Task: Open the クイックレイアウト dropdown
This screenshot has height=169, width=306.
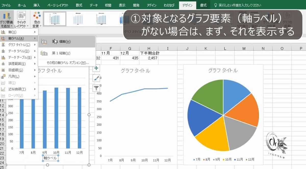Action: (x=21, y=19)
